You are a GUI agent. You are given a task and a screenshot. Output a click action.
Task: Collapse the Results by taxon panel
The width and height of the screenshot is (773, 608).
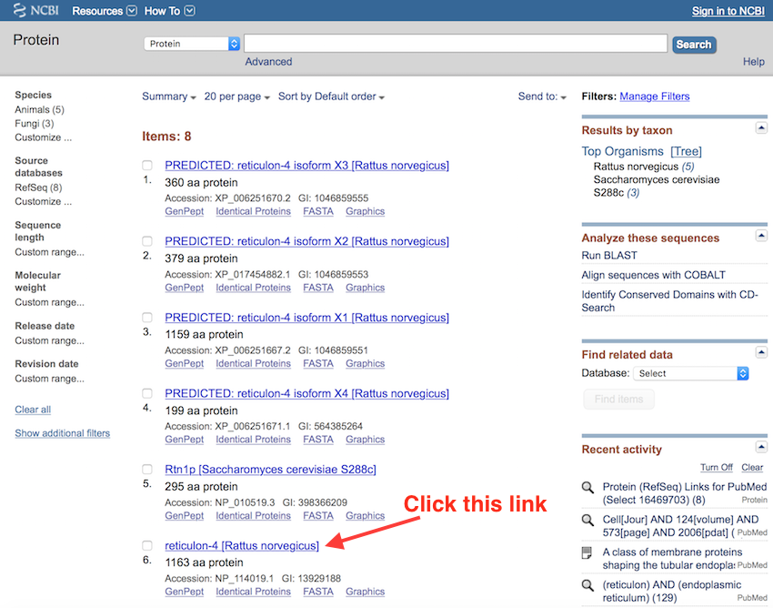761,128
